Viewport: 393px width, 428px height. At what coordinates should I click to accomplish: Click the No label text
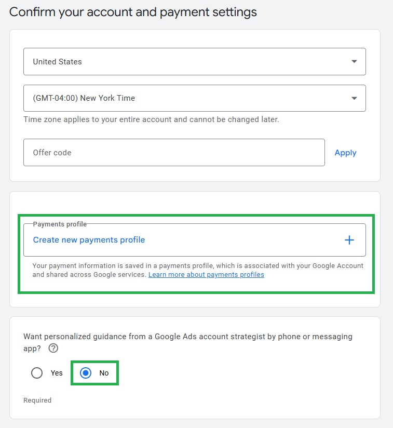[x=104, y=373]
